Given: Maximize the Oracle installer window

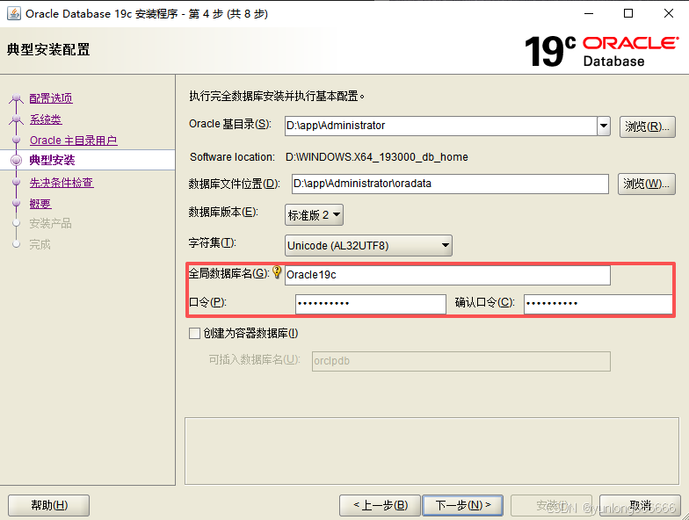Looking at the screenshot, I should (628, 14).
